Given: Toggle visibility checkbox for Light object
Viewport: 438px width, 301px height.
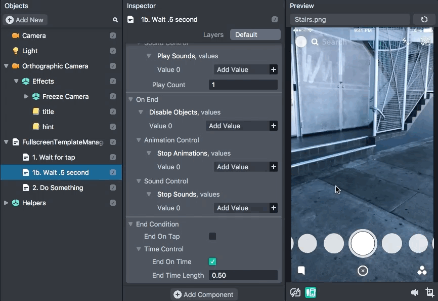Looking at the screenshot, I should pos(113,51).
